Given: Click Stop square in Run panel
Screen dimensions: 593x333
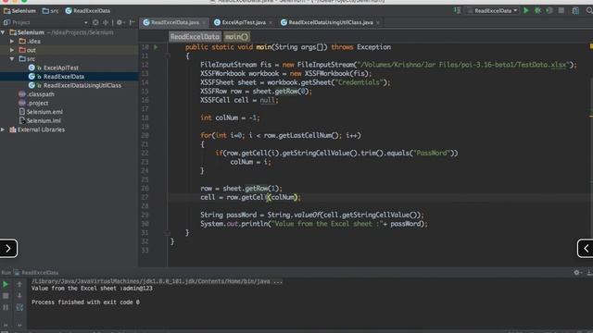Looking at the screenshot, I should pos(6,296).
